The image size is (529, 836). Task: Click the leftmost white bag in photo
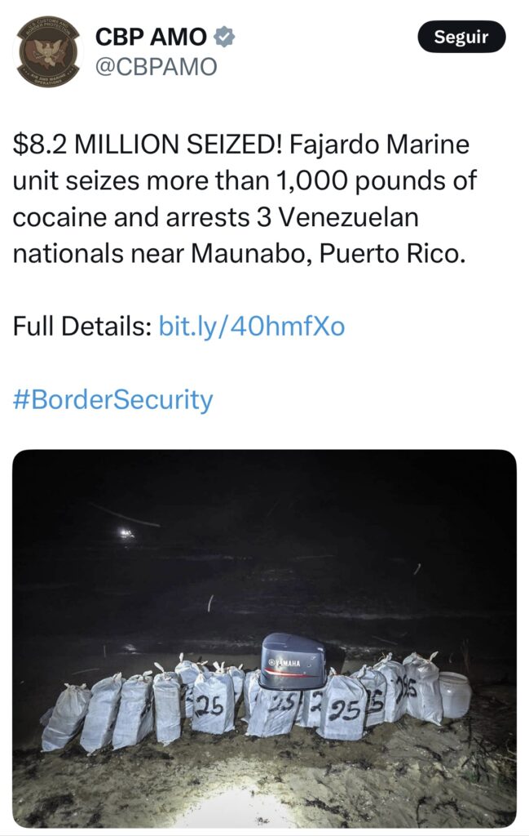click(65, 717)
